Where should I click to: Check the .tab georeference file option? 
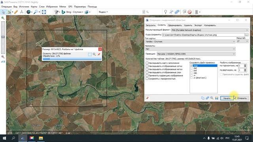(x=191, y=73)
